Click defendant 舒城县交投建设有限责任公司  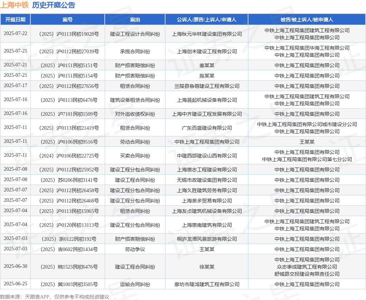pyautogui.click(x=307, y=274)
